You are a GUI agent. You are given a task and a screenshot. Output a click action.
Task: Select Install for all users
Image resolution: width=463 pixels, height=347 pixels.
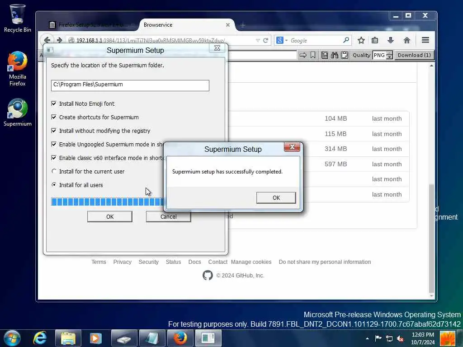coord(54,185)
